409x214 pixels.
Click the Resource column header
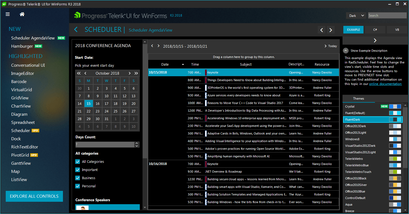coord(322,65)
